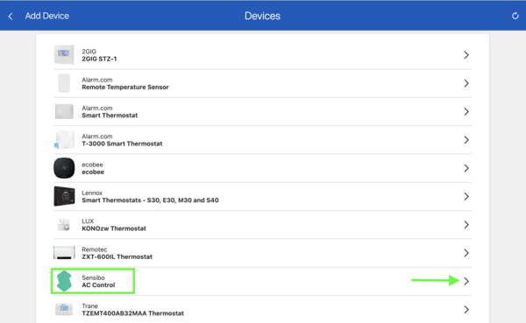The width and height of the screenshot is (526, 323).
Task: Click the Remotec manufacturer name
Action: point(95,249)
